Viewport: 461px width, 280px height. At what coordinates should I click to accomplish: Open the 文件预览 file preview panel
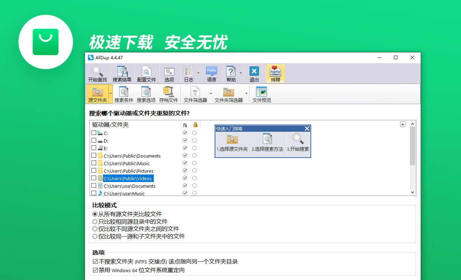point(261,94)
